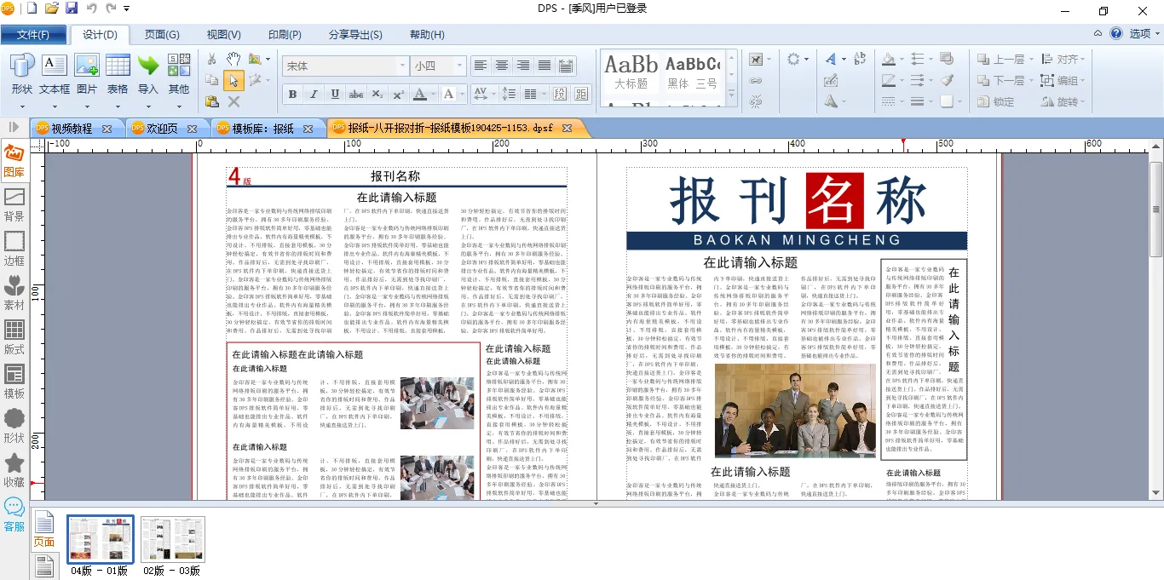Expand the 宋体 font family dropdown

pyautogui.click(x=401, y=66)
